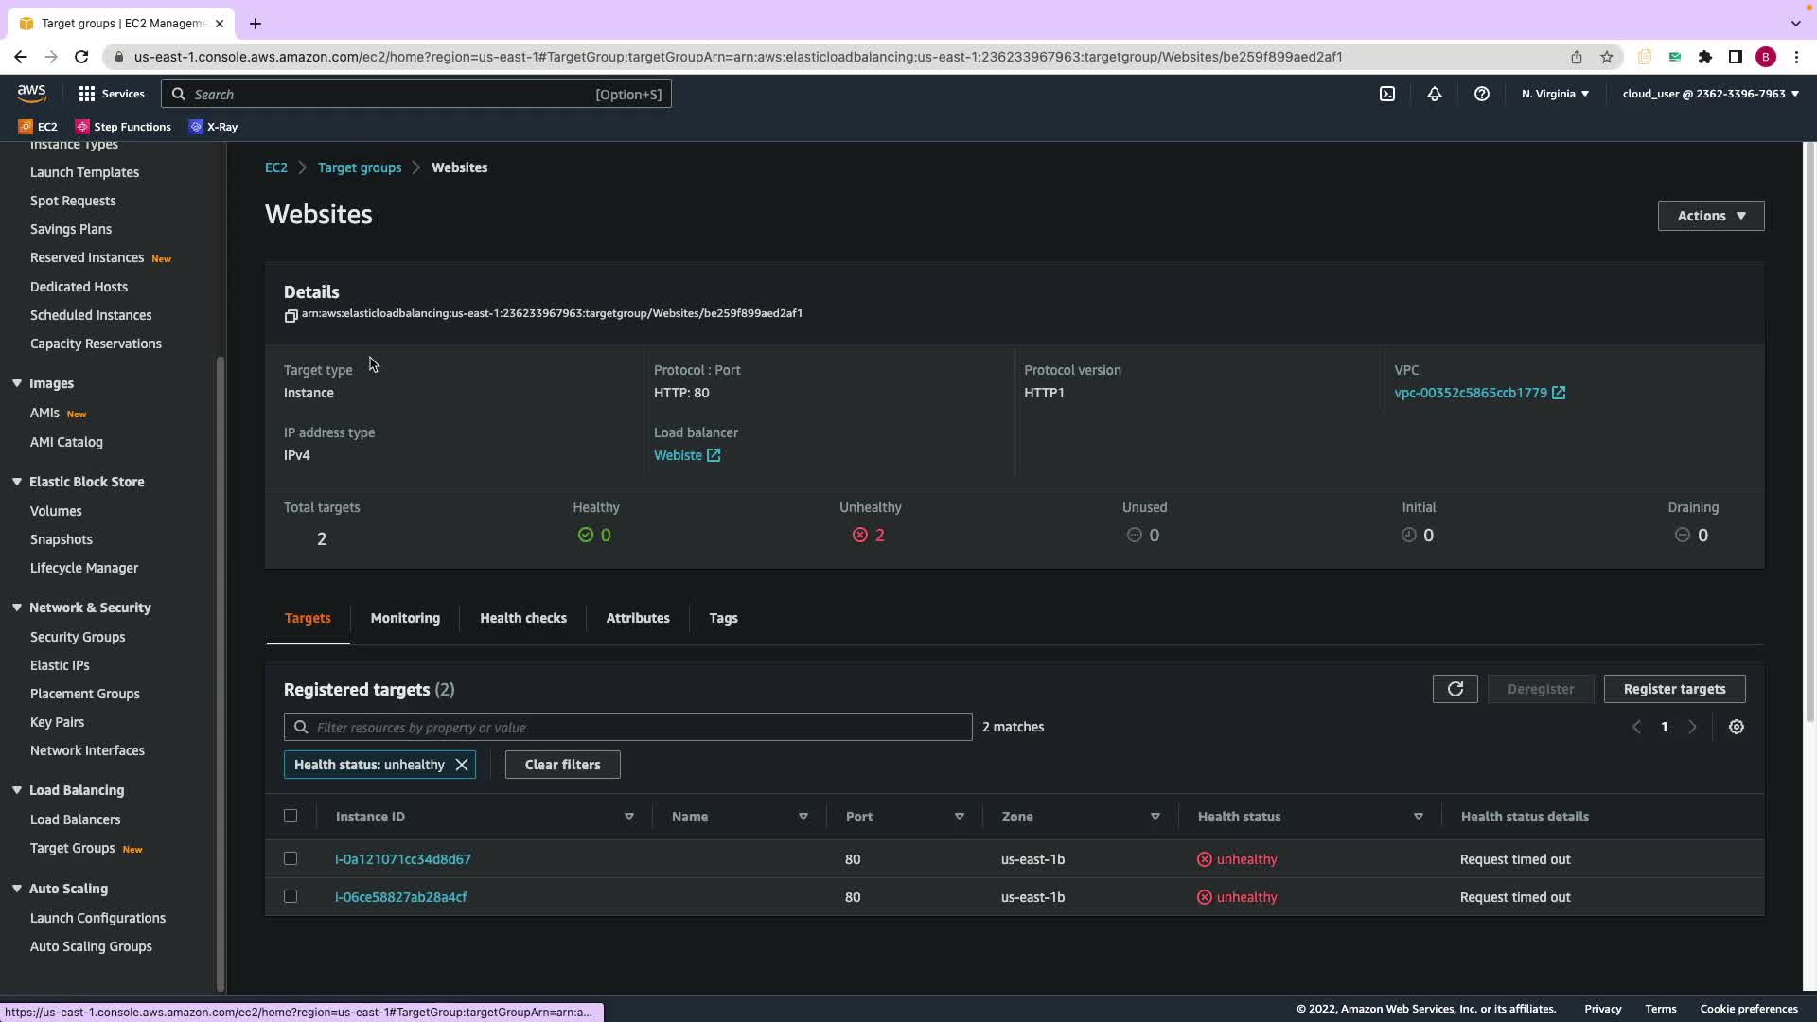Remove the unhealthy health status filter
The image size is (1817, 1022).
tap(462, 765)
